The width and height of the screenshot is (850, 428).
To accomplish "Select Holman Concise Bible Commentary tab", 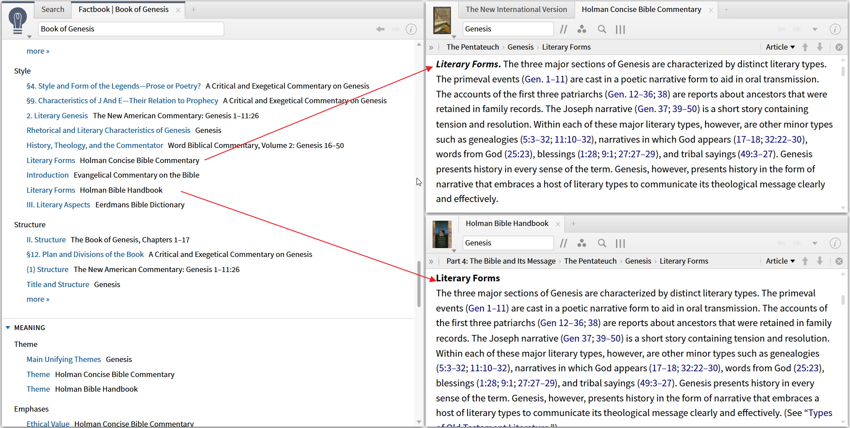I will click(x=641, y=9).
